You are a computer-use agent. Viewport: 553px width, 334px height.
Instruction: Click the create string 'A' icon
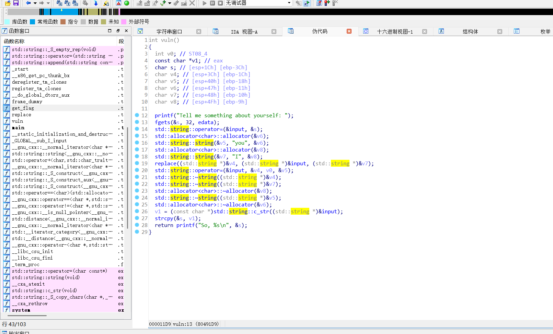(155, 3)
